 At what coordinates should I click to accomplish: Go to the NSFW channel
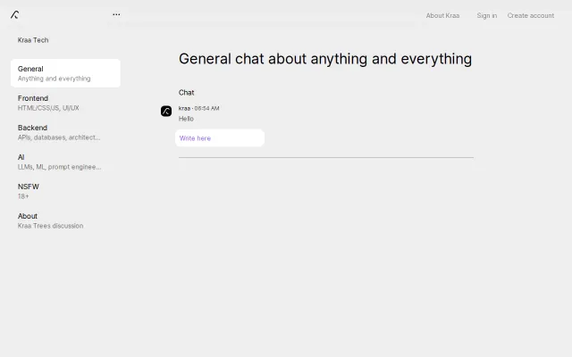[65, 191]
